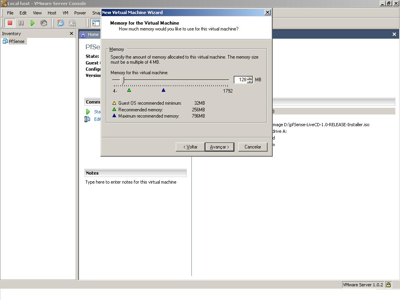Click the Recommended memory 256MB value

pos(198,110)
